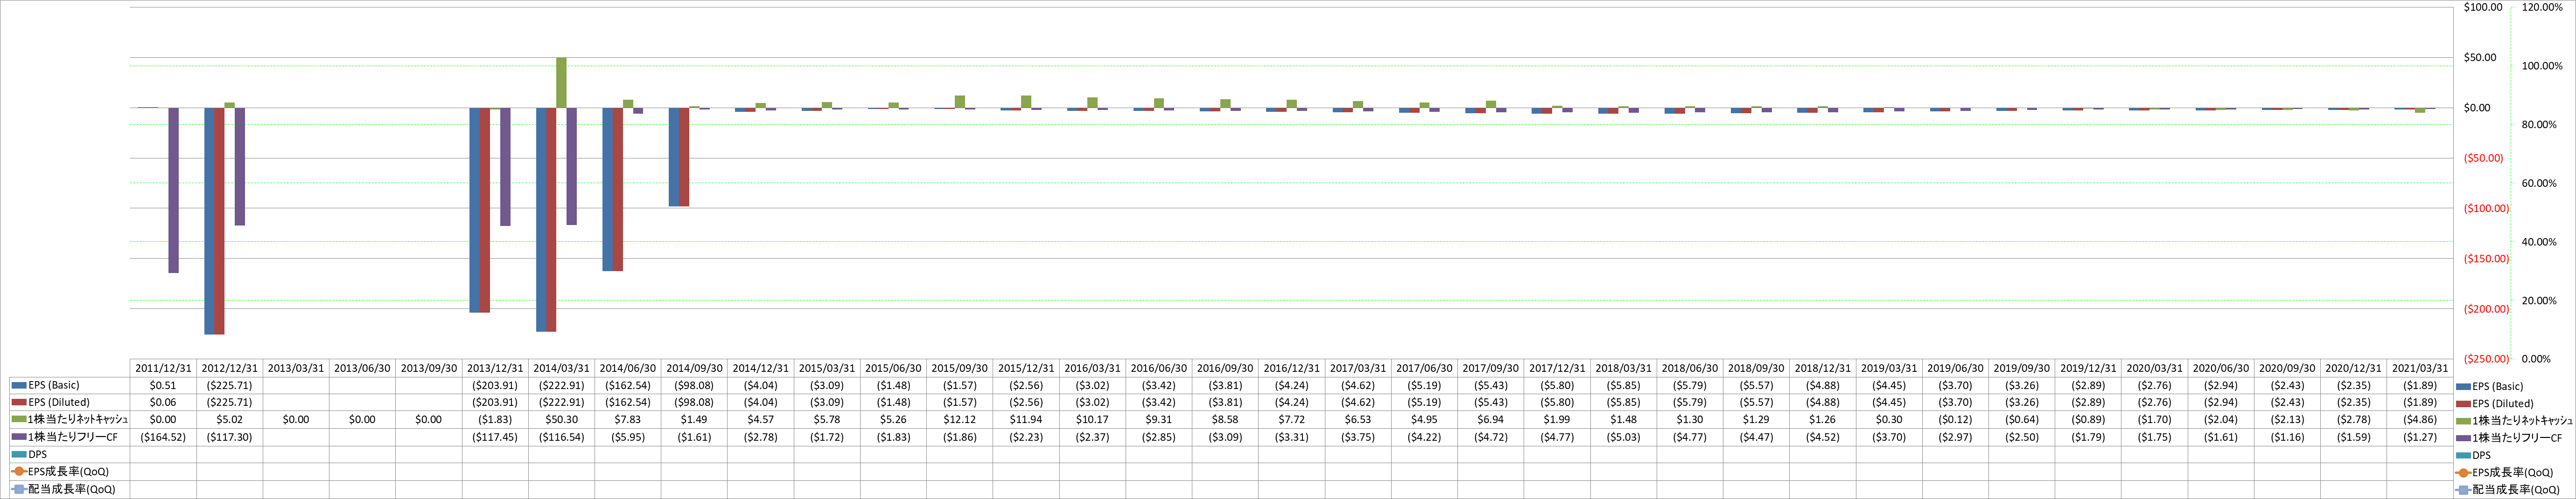Click the $6.94 net cash cell

pyautogui.click(x=1490, y=420)
